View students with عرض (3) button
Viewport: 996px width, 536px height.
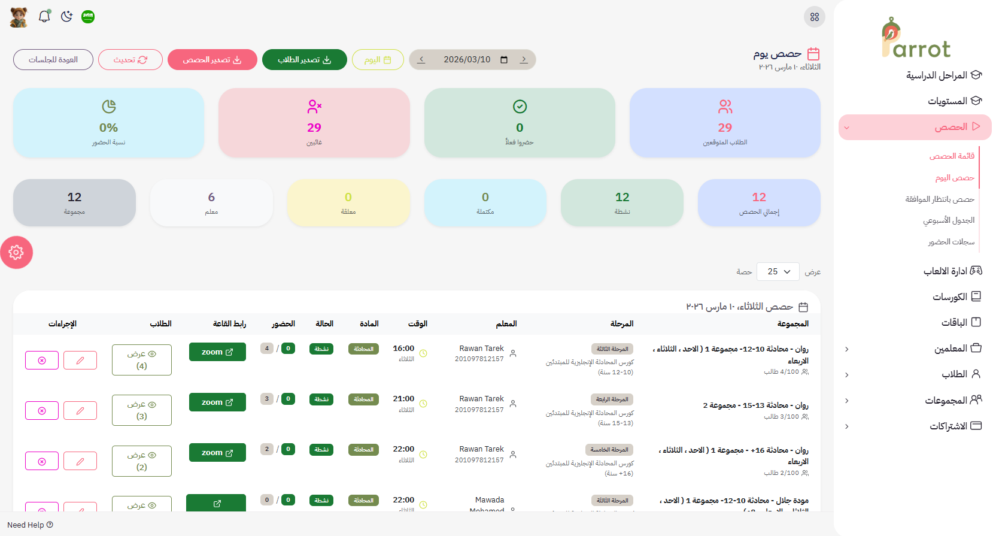142,410
